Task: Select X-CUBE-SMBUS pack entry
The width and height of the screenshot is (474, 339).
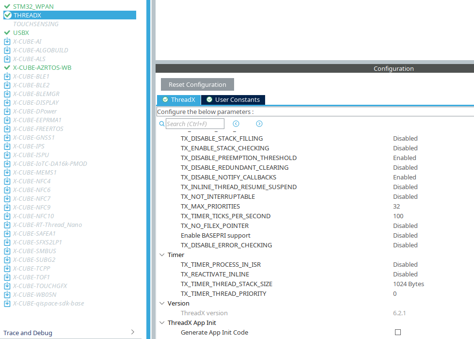Action: click(34, 251)
